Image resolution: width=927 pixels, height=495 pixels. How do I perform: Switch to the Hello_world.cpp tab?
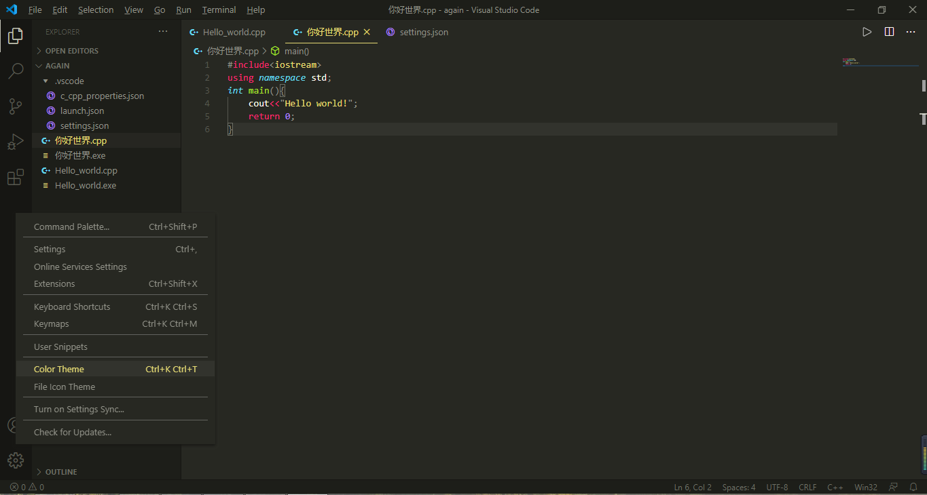(x=234, y=32)
